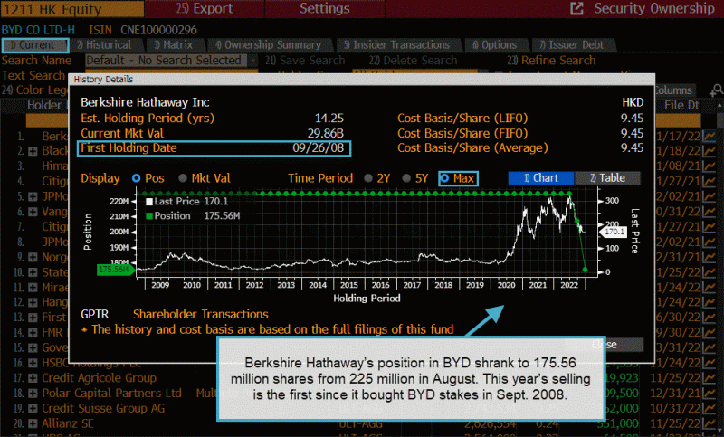Open chart icon for row dated 6/30/22
Image resolution: width=724 pixels, height=437 pixels.
(x=710, y=318)
